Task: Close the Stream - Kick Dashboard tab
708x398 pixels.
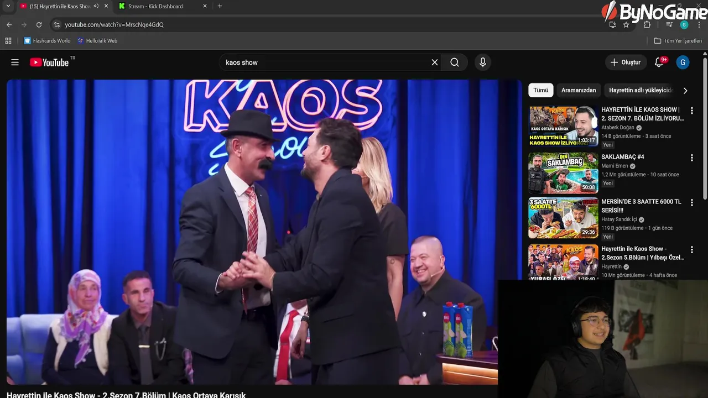Action: click(x=205, y=6)
